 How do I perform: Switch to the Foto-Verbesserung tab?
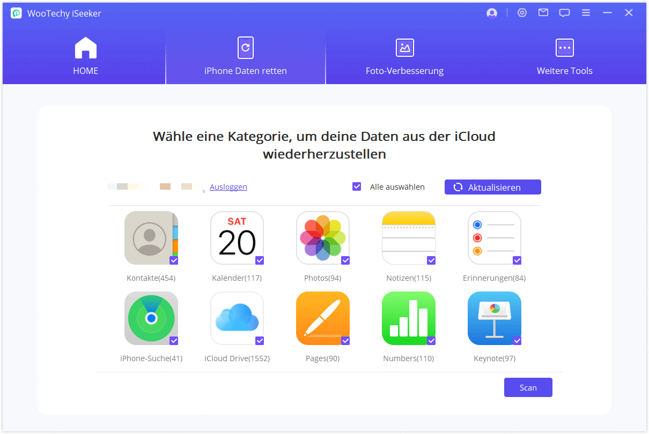click(404, 56)
